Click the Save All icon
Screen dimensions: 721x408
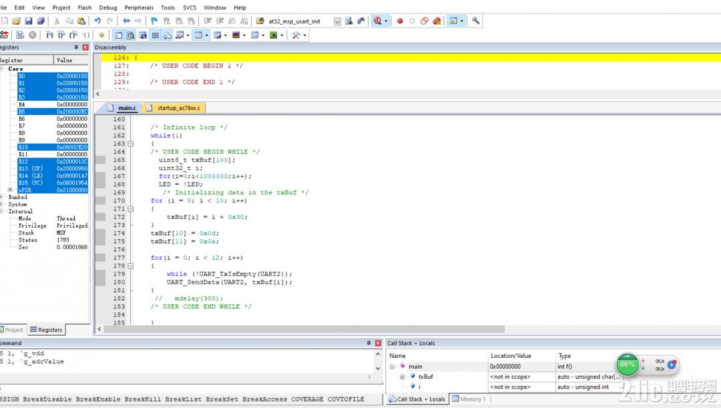pos(41,21)
